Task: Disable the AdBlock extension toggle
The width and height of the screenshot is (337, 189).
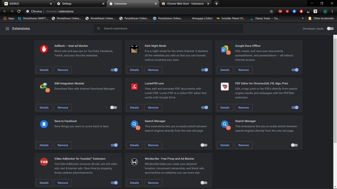Action: coord(114,70)
